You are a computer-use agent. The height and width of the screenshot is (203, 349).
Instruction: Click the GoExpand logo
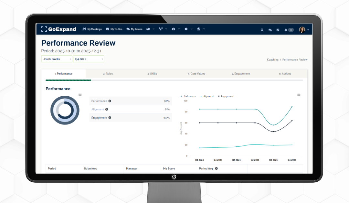pyautogui.click(x=58, y=29)
